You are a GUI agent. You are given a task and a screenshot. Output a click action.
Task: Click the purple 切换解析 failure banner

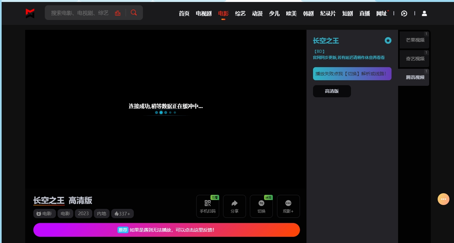[352, 74]
